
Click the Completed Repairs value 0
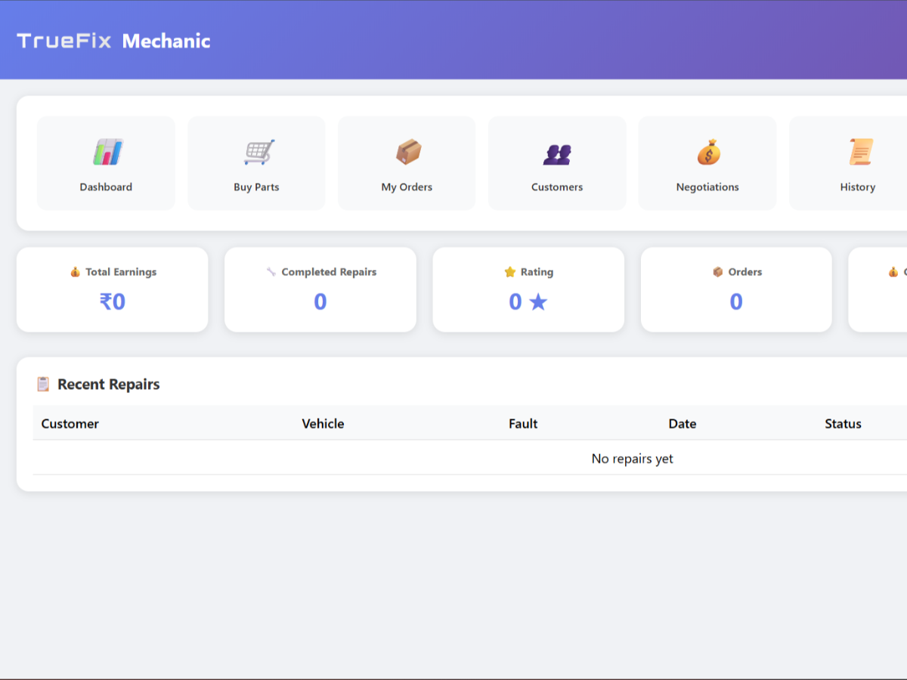coord(320,302)
